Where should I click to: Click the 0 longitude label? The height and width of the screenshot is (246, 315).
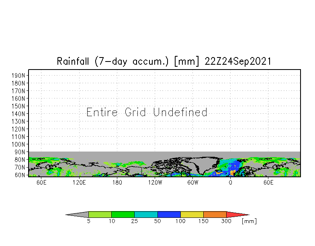[x=231, y=182]
